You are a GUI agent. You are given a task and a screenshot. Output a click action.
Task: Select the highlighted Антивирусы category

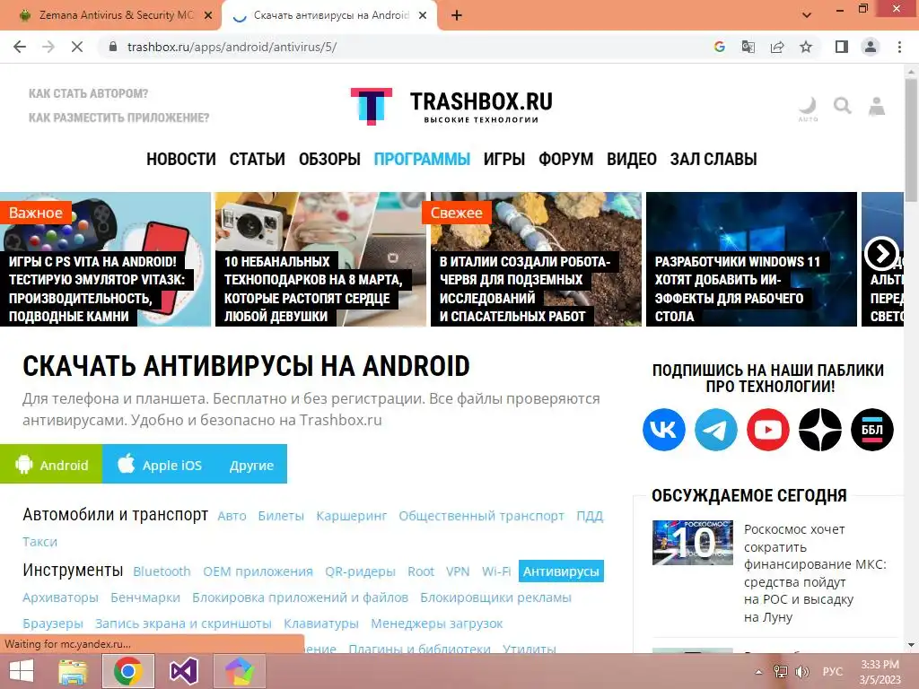[561, 571]
